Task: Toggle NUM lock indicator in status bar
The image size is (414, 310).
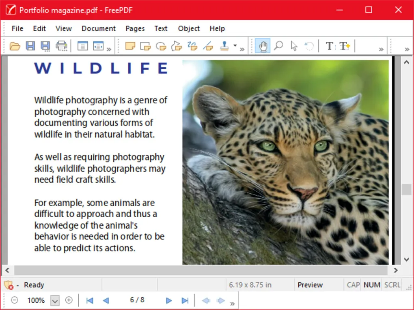Action: coord(371,284)
